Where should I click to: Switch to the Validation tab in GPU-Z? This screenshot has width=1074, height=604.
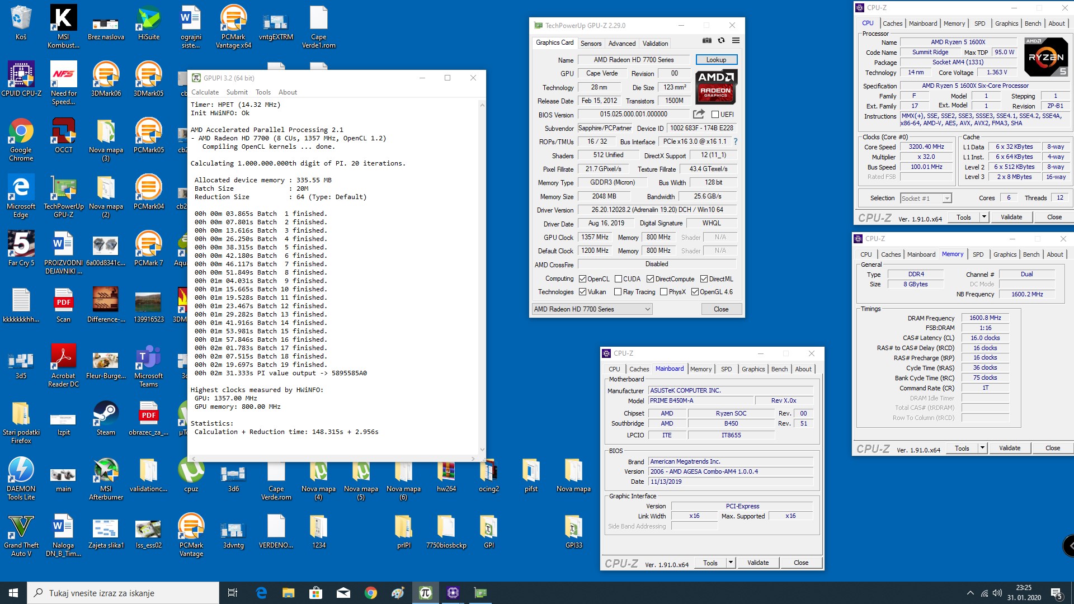point(655,44)
